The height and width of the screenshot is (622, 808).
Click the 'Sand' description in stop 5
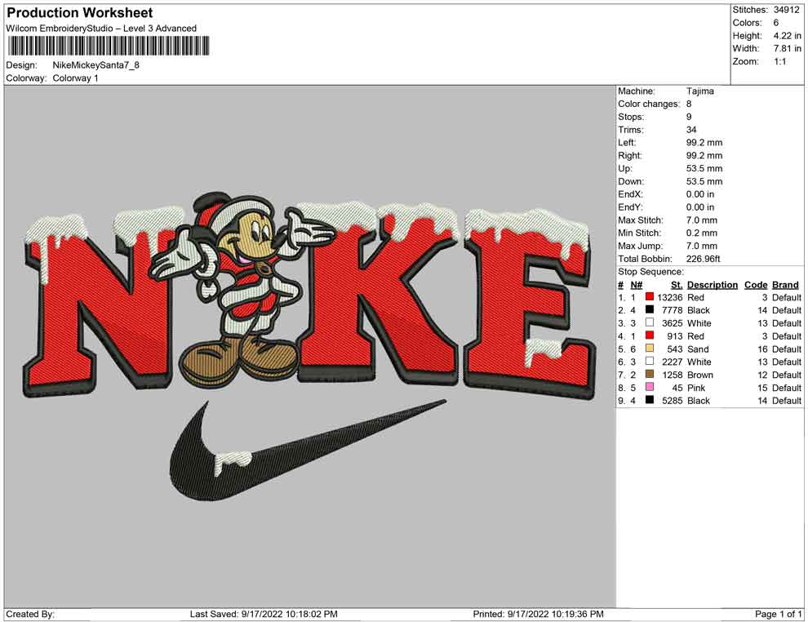click(698, 349)
